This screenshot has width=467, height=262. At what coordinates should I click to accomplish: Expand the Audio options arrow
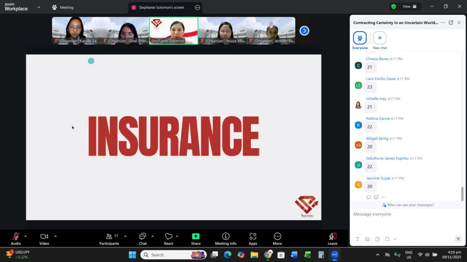pyautogui.click(x=26, y=236)
